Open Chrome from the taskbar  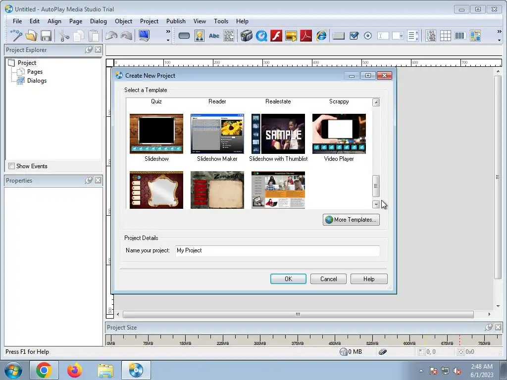click(44, 370)
